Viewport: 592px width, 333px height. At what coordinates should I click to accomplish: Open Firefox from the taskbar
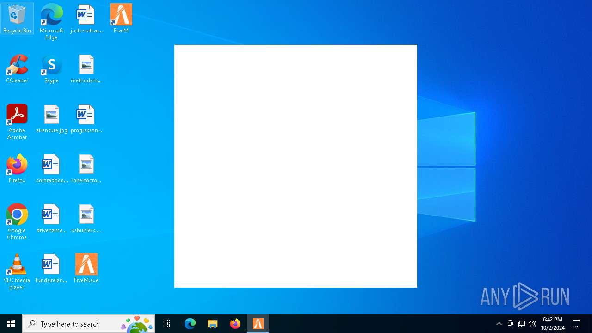coord(235,324)
